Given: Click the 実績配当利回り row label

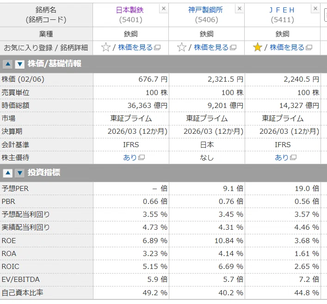Looking at the screenshot, I should coord(25,227).
